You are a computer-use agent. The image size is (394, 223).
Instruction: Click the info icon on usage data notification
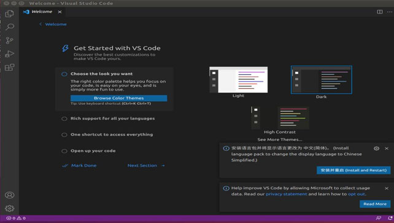pyautogui.click(x=226, y=188)
